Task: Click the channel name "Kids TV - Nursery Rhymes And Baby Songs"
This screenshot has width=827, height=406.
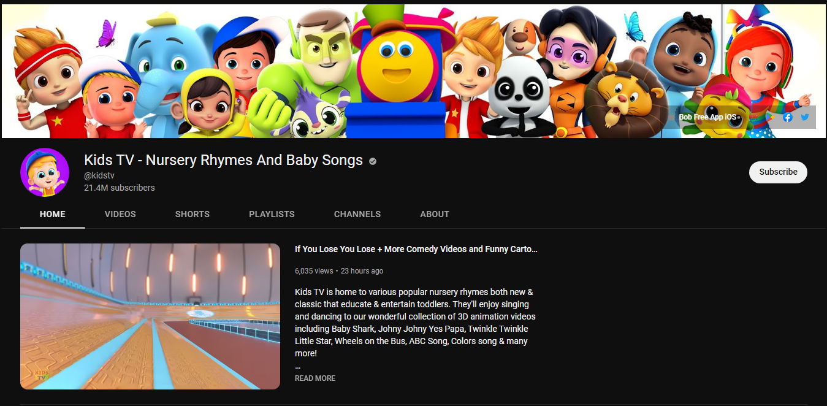Action: [x=224, y=160]
